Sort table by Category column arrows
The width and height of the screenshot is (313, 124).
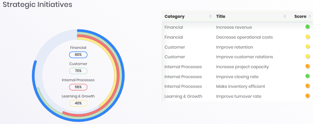pos(210,17)
